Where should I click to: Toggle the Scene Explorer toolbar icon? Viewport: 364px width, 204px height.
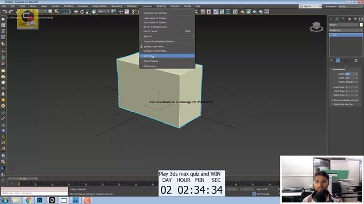point(202,11)
